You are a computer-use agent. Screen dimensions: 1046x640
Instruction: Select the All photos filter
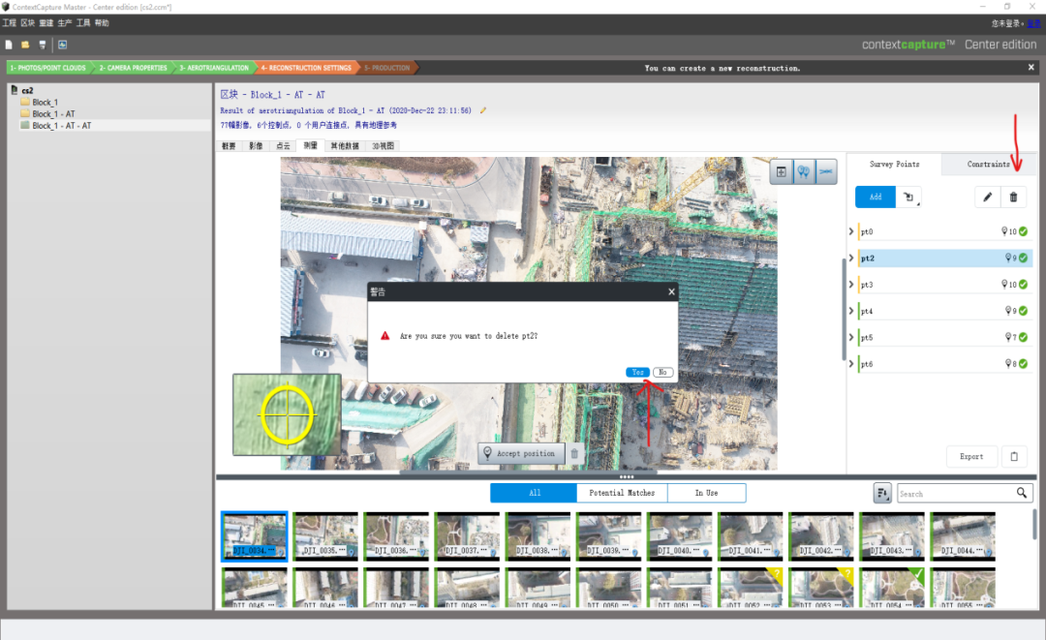click(534, 493)
